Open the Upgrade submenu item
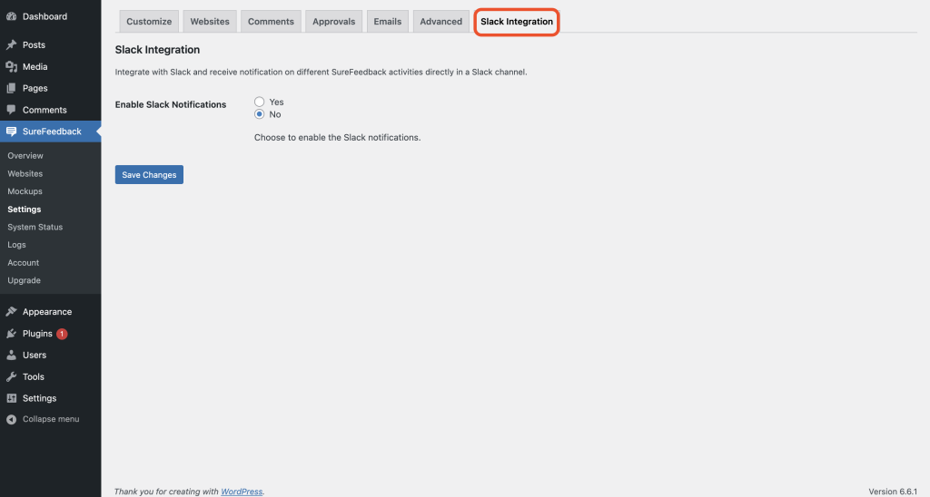The width and height of the screenshot is (930, 497). (x=24, y=280)
